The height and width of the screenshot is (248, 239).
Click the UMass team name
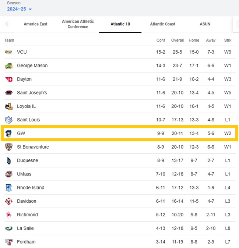coord(25,174)
